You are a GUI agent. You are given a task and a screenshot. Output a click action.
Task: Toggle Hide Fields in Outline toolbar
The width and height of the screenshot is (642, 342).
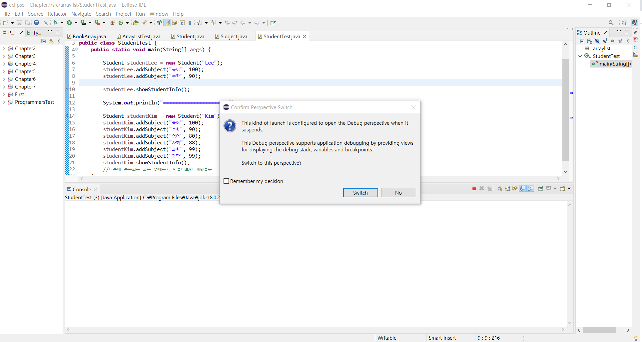click(x=597, y=41)
